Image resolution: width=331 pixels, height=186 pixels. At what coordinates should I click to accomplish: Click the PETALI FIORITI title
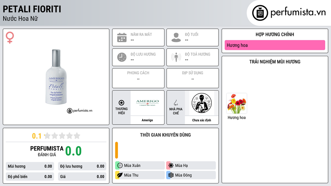coord(32,9)
